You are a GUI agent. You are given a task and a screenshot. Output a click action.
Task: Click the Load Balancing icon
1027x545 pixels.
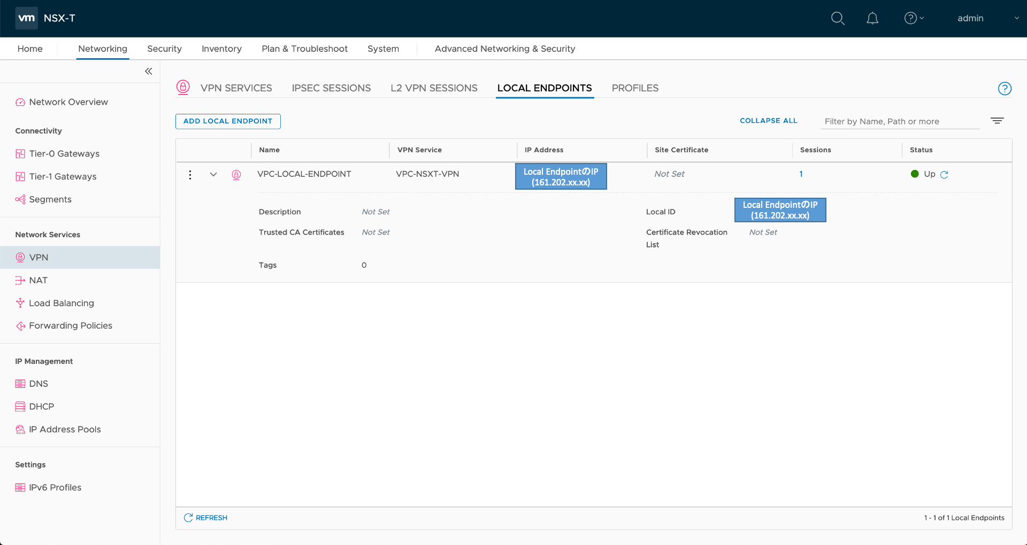20,303
